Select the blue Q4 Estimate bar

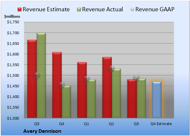(x=157, y=100)
